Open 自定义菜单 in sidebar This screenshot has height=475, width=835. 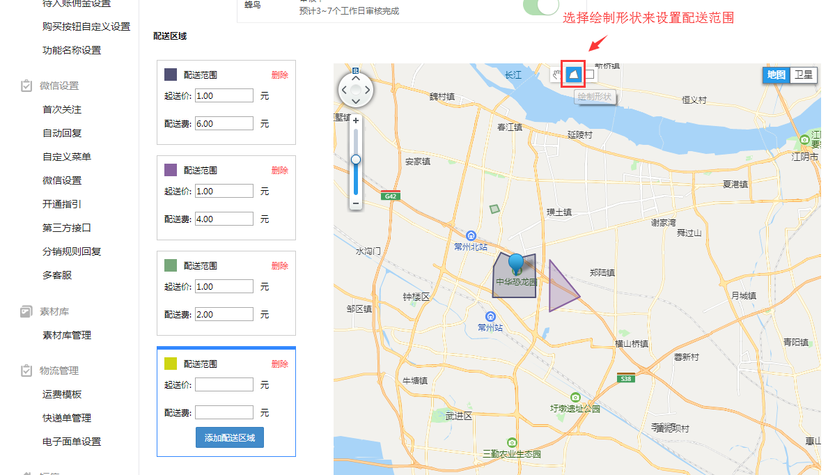[67, 157]
